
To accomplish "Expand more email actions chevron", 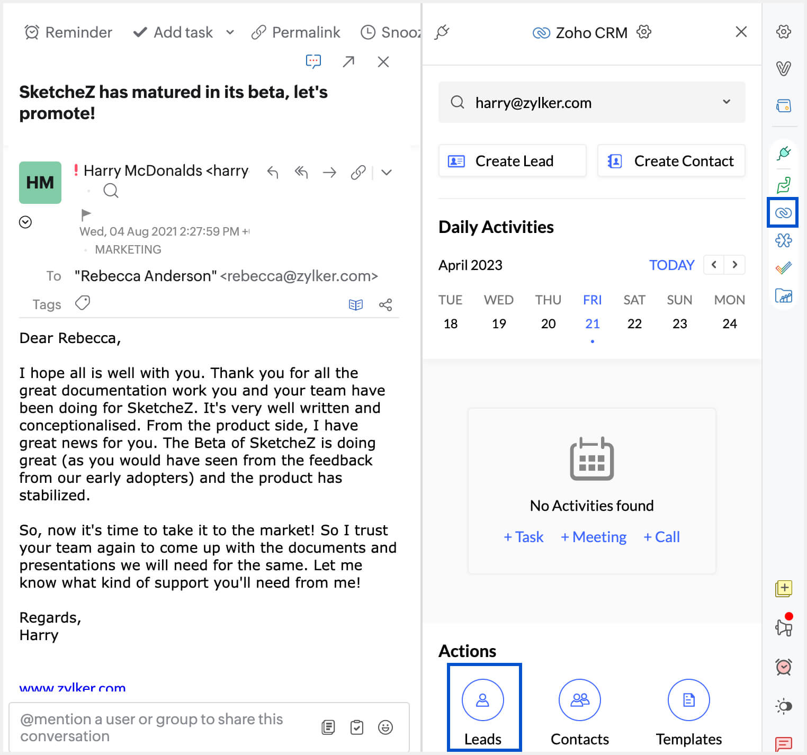I will click(x=387, y=172).
